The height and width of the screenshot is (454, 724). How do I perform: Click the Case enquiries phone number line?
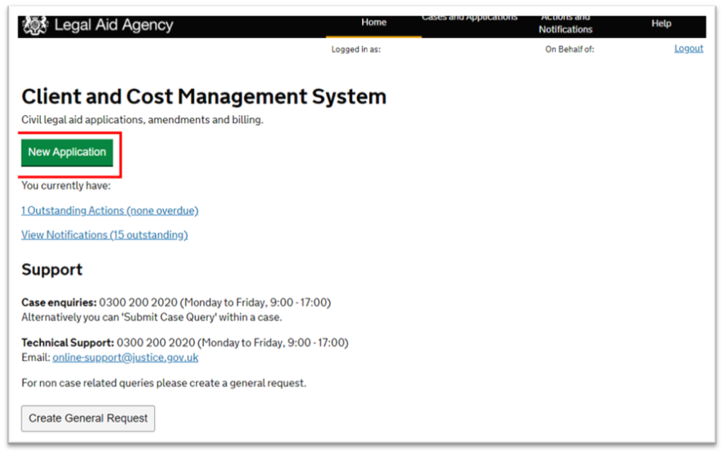click(175, 303)
